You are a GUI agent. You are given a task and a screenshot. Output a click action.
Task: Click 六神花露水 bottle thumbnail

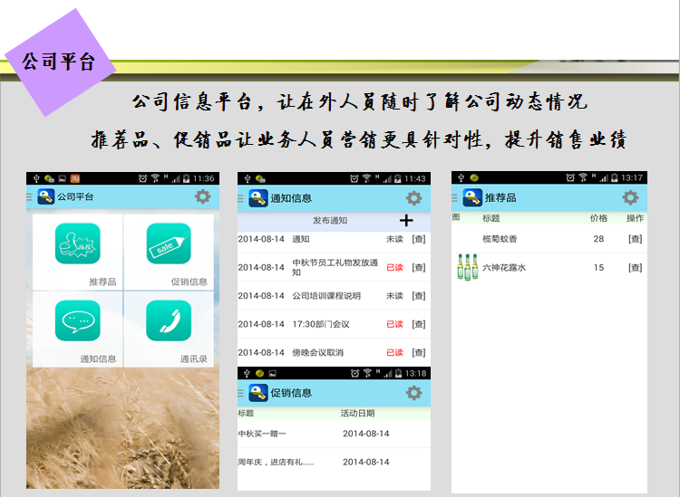pos(467,267)
